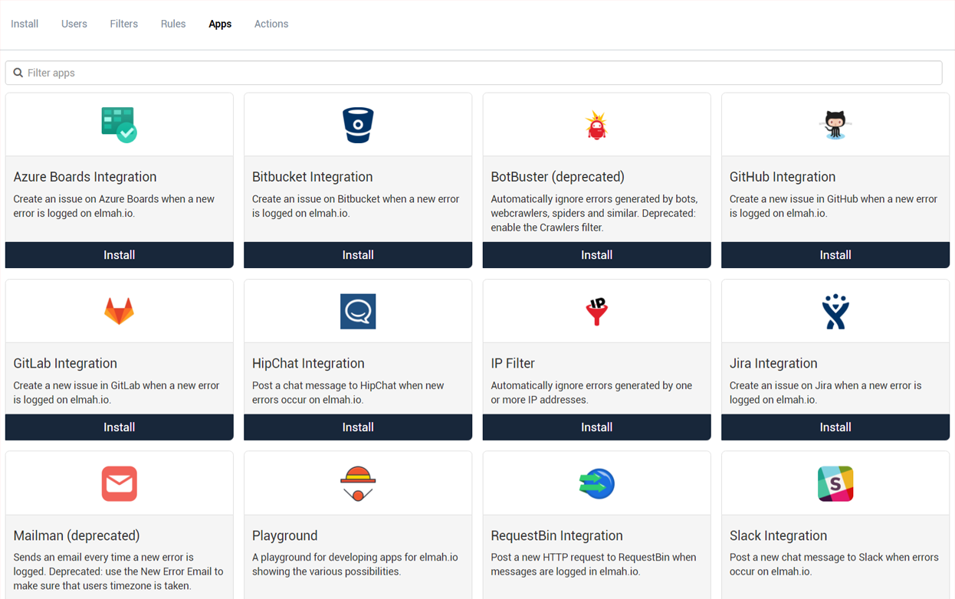Viewport: 955px width, 599px height.
Task: Click the Slack logo icon
Action: [x=835, y=483]
